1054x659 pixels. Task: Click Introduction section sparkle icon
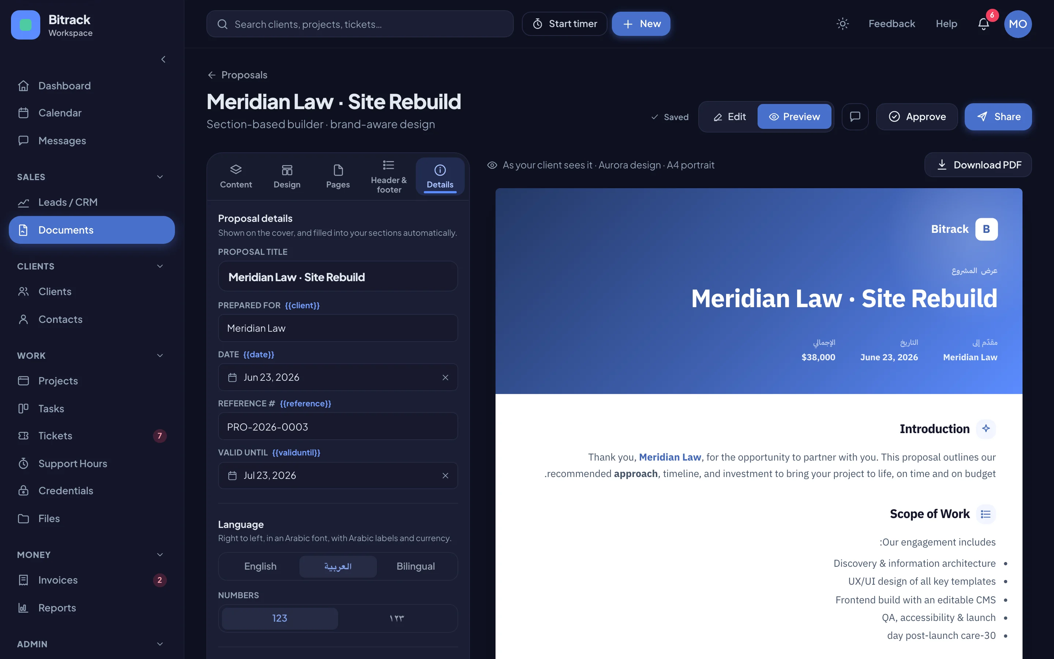click(986, 429)
